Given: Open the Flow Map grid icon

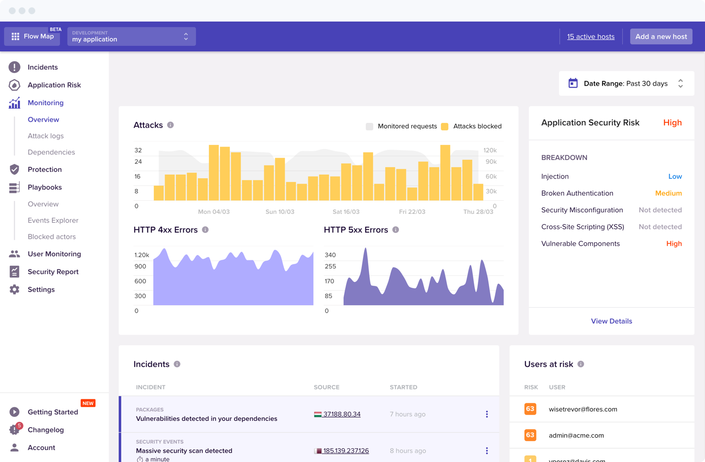Looking at the screenshot, I should coord(16,37).
